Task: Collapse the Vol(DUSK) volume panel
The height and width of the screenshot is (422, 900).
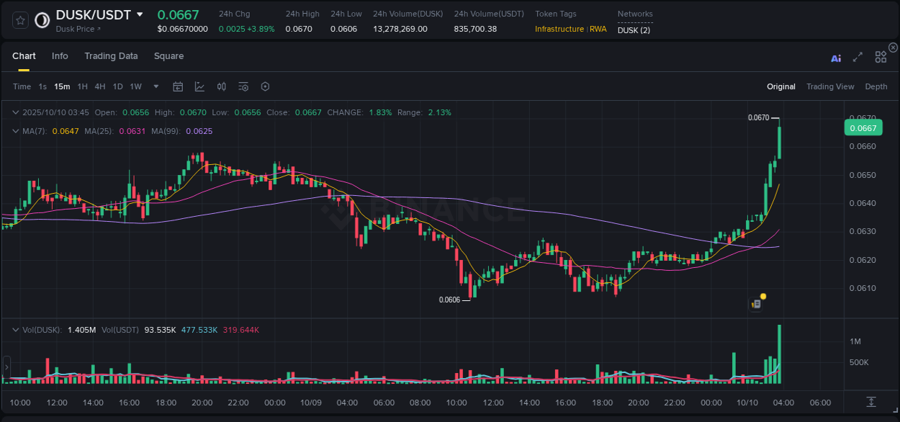Action: [x=14, y=328]
